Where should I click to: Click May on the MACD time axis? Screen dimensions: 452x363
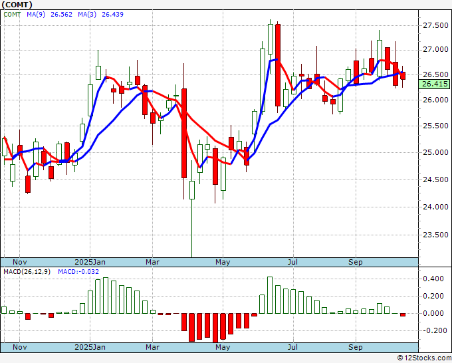[x=223, y=347]
